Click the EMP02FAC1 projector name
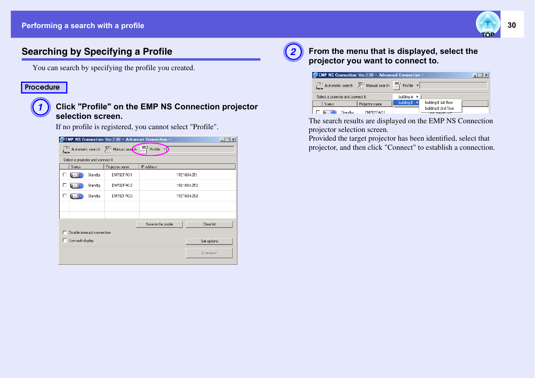 pyautogui.click(x=122, y=175)
